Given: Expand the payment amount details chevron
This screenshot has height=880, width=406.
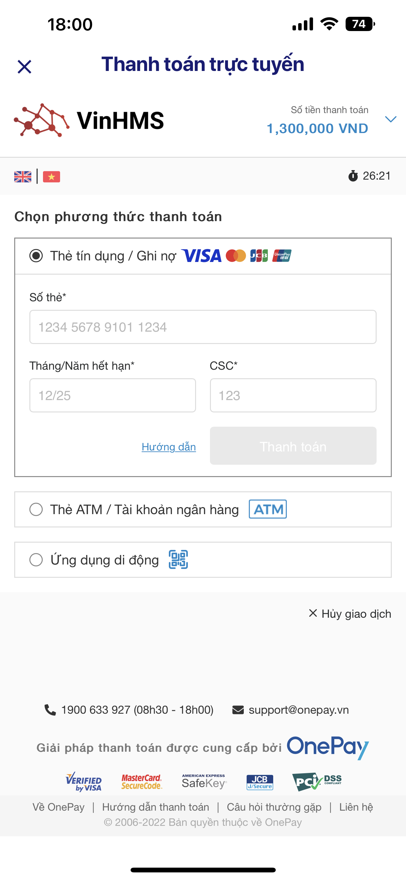Looking at the screenshot, I should [x=390, y=119].
